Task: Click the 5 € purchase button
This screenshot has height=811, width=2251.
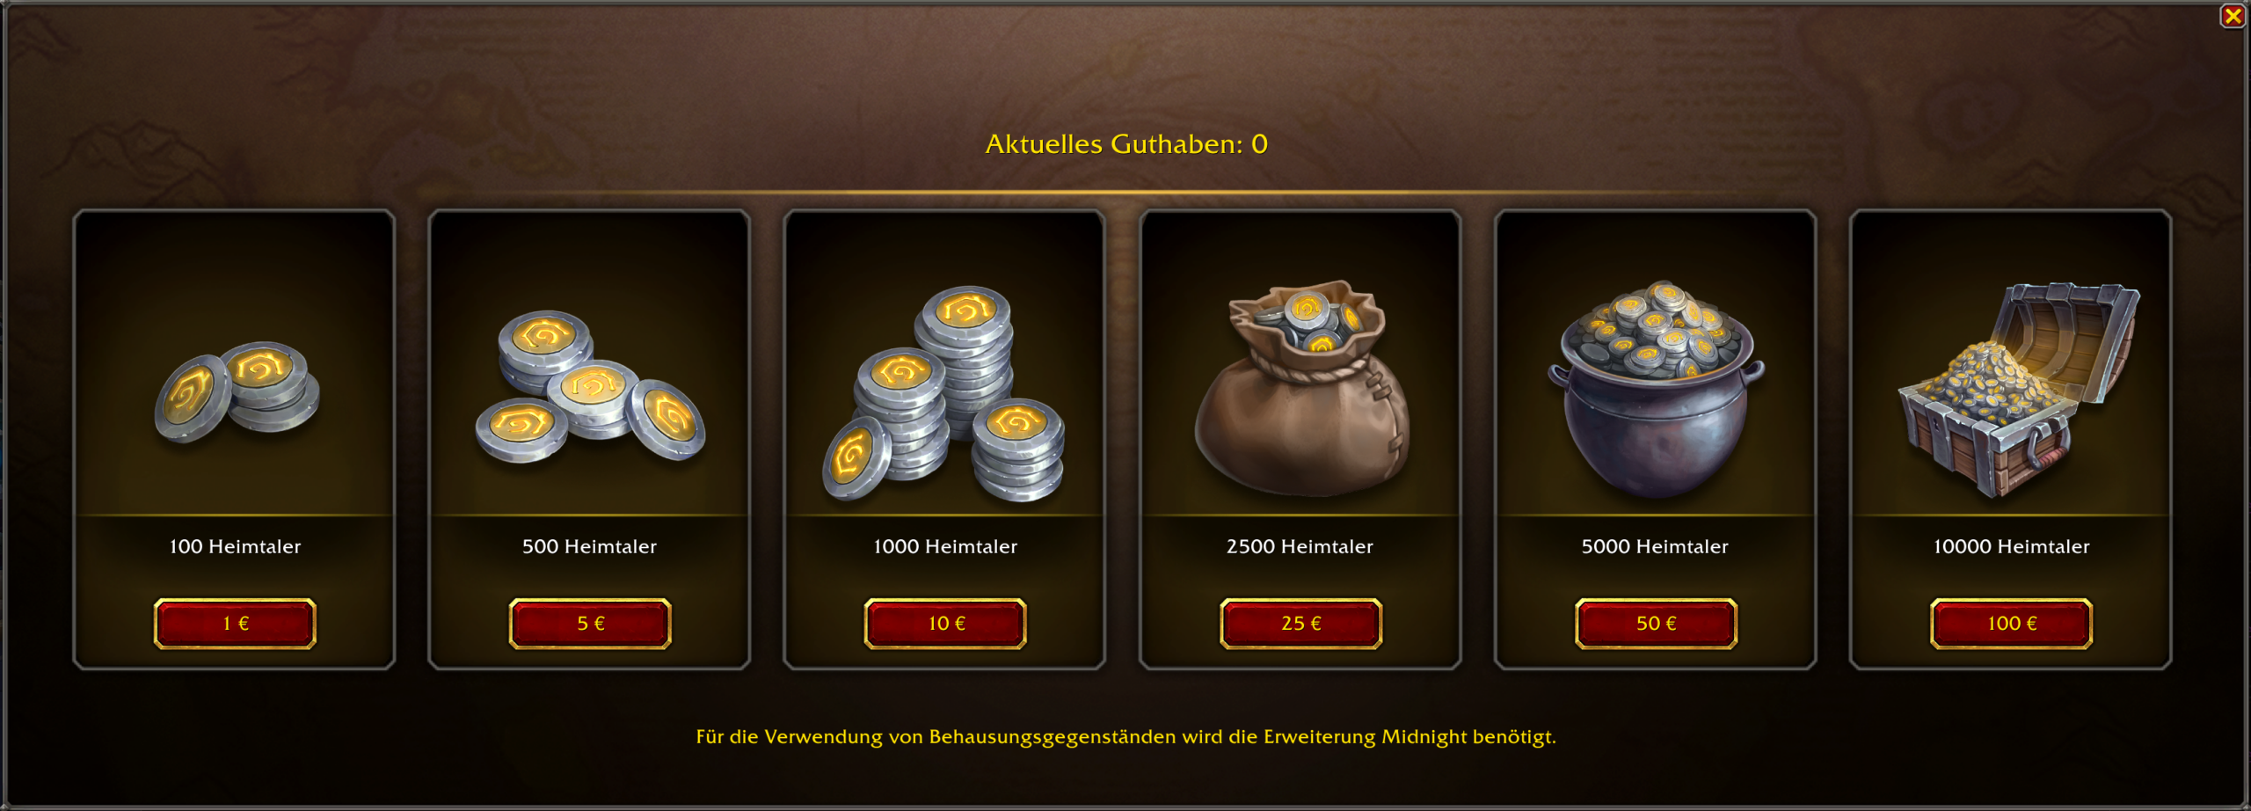Action: pos(590,624)
